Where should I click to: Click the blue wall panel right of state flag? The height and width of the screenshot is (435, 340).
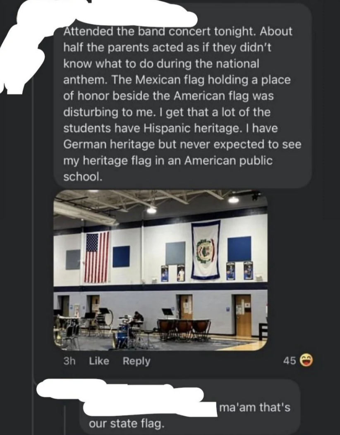coord(239,249)
